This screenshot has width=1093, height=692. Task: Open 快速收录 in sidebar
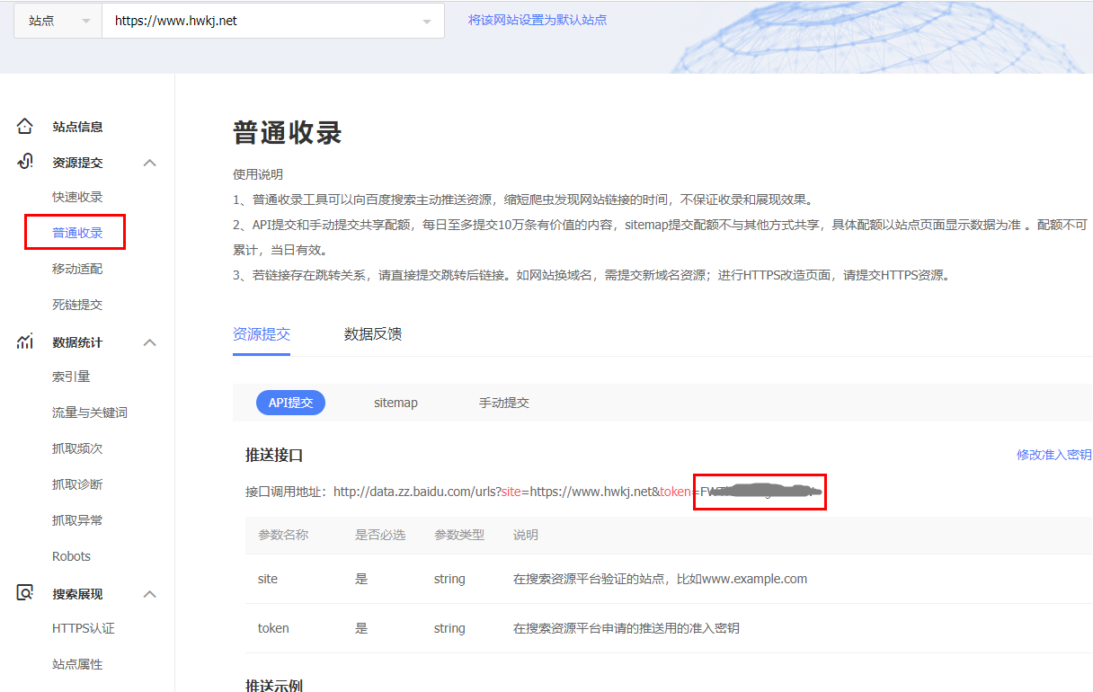coord(77,197)
